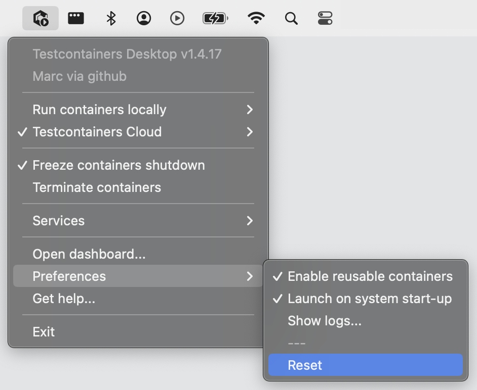
Task: Open Control Center
Action: coord(326,18)
